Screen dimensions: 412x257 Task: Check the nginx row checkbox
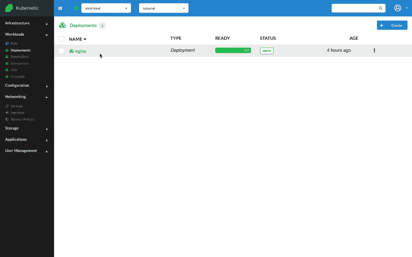pos(61,51)
